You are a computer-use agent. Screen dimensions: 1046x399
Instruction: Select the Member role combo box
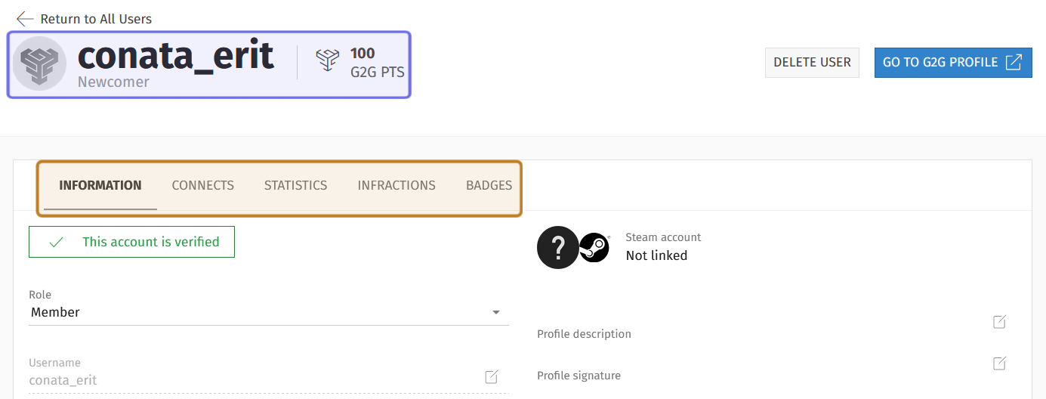click(x=269, y=312)
